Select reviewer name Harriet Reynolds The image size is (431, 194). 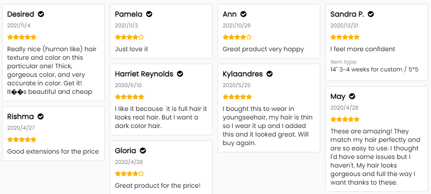144,74
